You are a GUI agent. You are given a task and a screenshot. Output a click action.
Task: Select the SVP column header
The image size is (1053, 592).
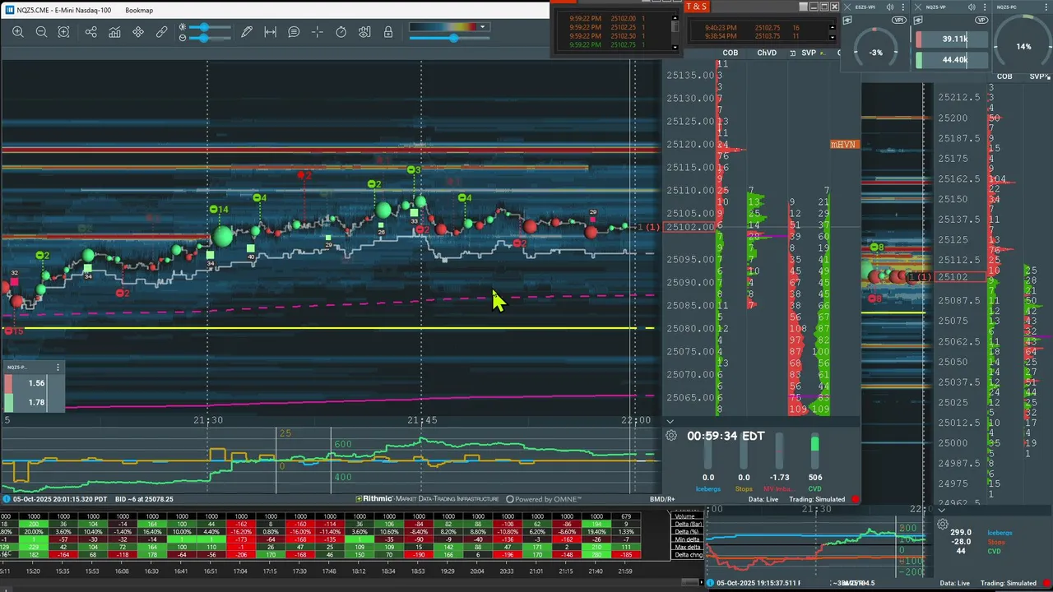(x=809, y=53)
